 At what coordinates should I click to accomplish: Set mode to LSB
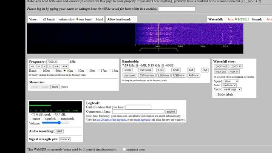click(x=161, y=70)
